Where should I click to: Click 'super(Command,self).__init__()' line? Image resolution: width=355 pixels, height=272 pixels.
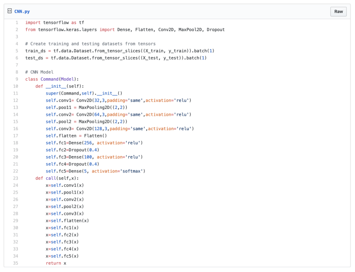(84, 94)
